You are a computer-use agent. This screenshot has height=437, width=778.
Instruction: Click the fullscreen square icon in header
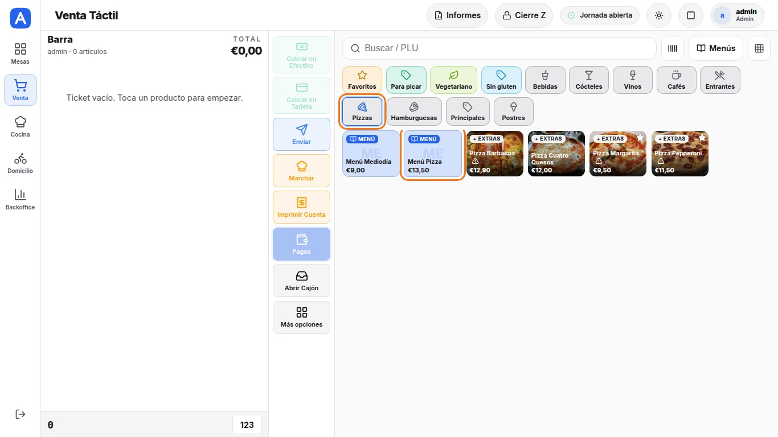(691, 15)
